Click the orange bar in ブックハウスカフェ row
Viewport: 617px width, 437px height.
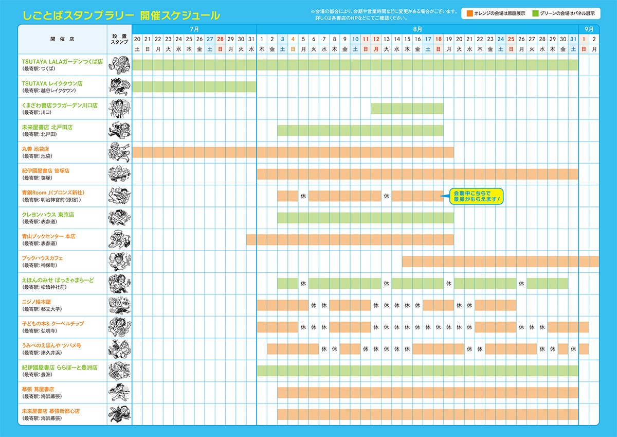(x=500, y=261)
